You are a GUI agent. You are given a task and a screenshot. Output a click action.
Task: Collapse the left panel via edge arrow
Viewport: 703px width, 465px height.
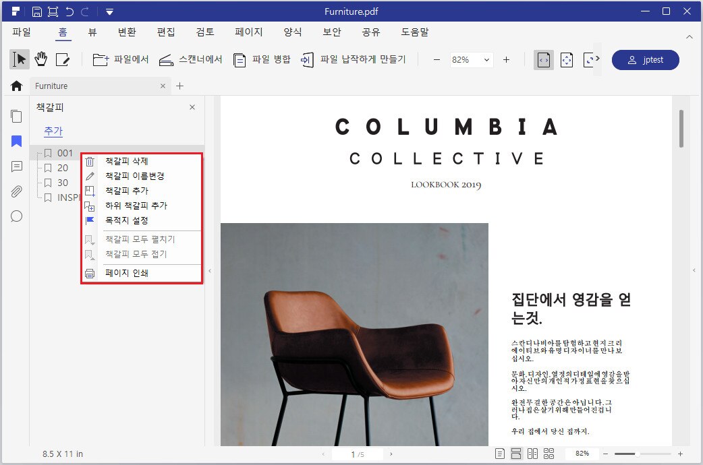coord(209,271)
